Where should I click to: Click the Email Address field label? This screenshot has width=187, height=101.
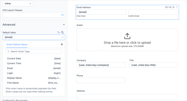coord(84,7)
